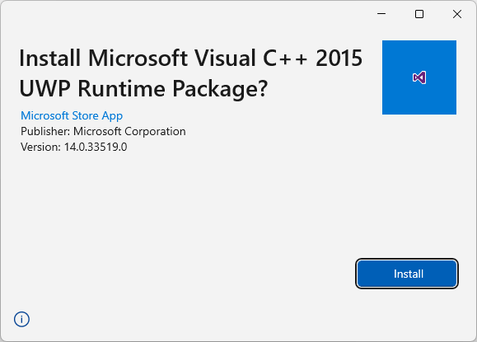Click the 'Version: 14.0.33519.0' text
Image resolution: width=477 pixels, height=342 pixels.
pyautogui.click(x=74, y=147)
